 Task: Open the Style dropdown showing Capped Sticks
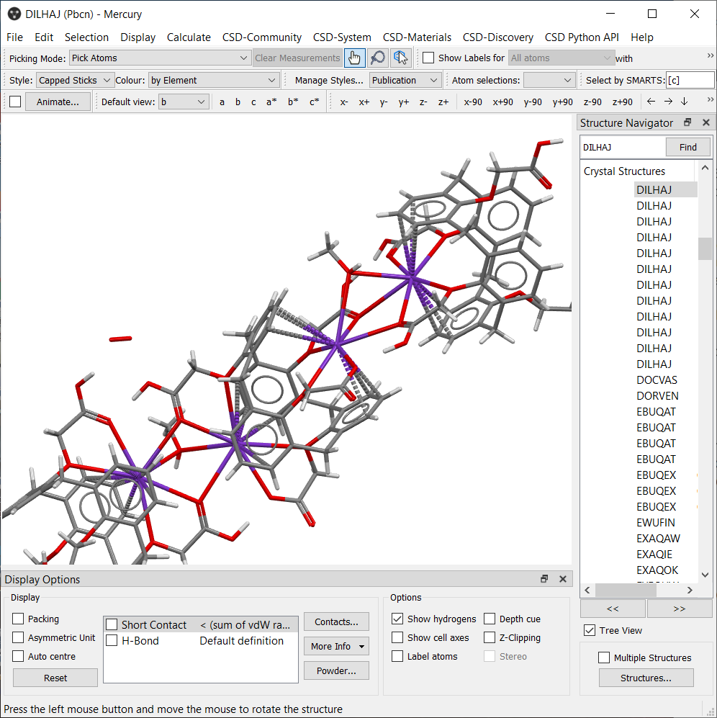76,80
